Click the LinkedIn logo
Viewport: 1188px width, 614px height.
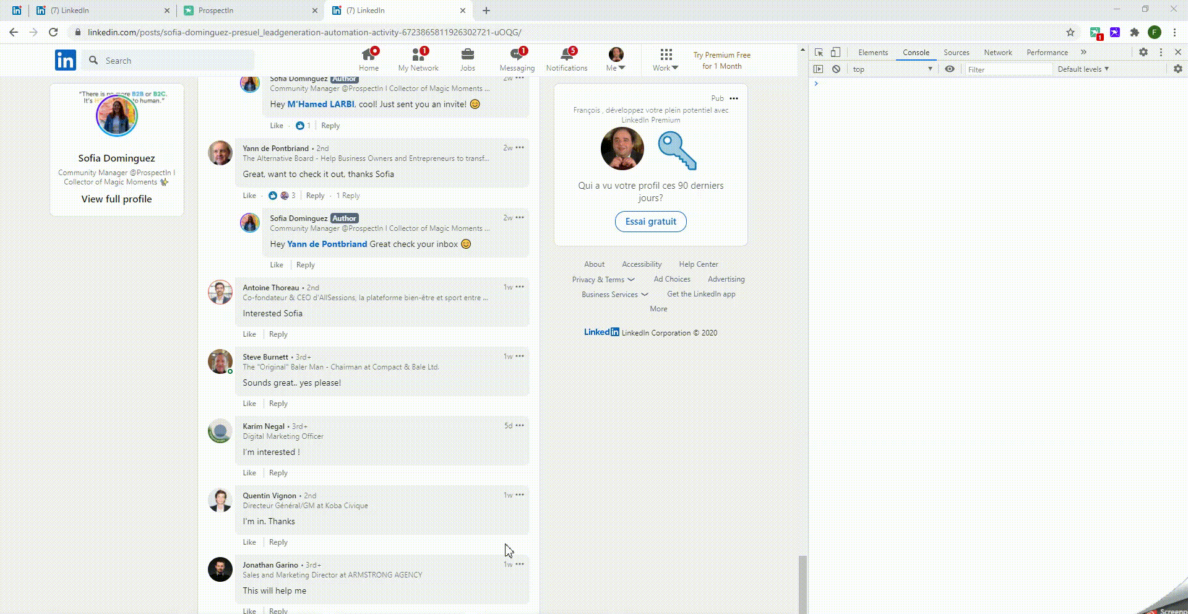point(66,60)
